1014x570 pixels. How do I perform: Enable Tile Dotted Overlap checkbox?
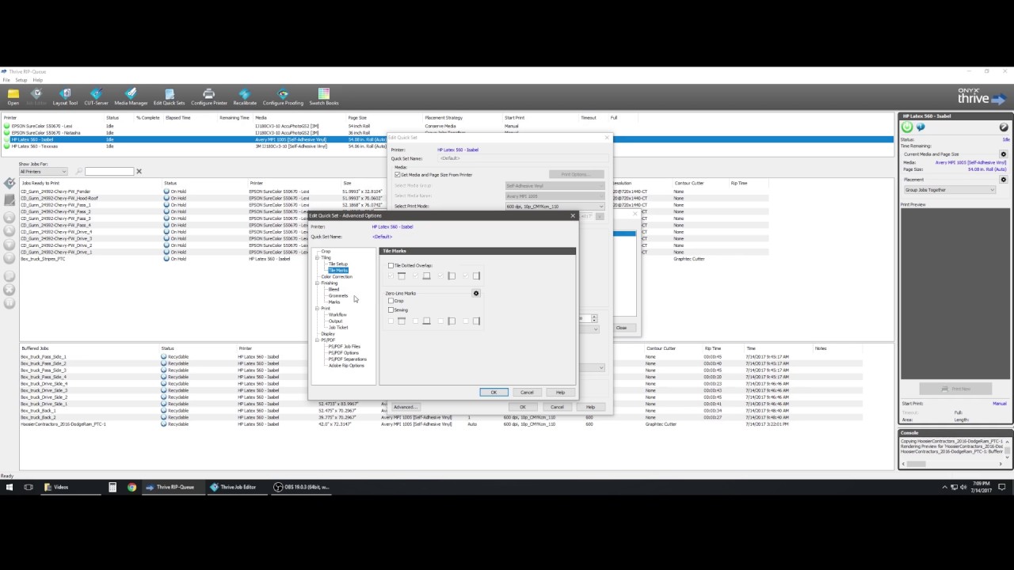point(391,266)
